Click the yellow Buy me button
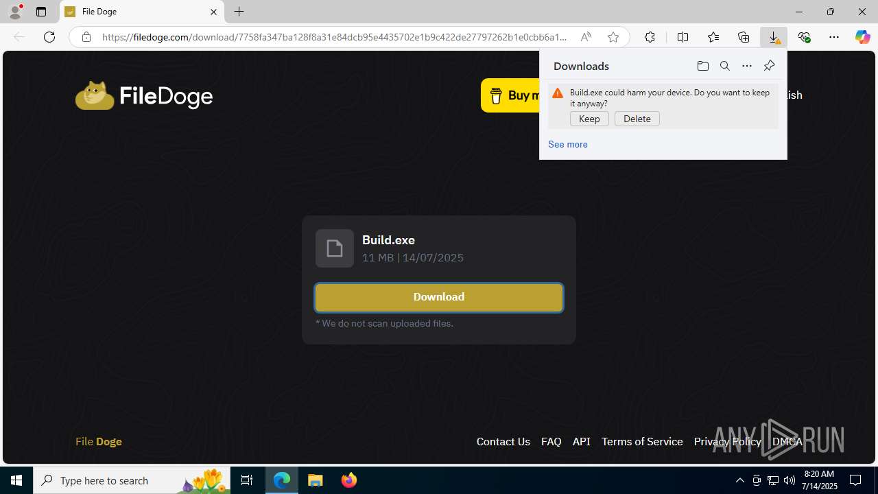Viewport: 878px width, 494px height. point(510,95)
